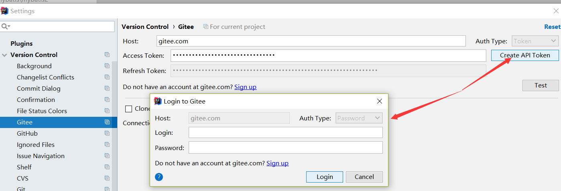Viewport: 561px width, 191px height.
Task: Click the Reset link at top right
Action: pos(552,26)
